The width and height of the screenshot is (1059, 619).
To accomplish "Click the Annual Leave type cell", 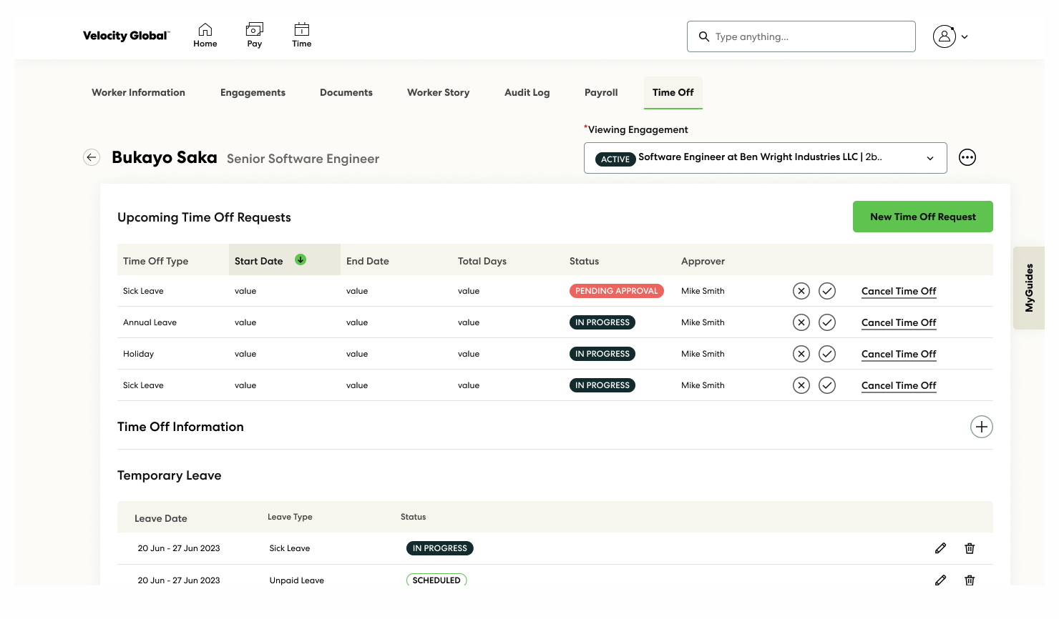I will 150,322.
